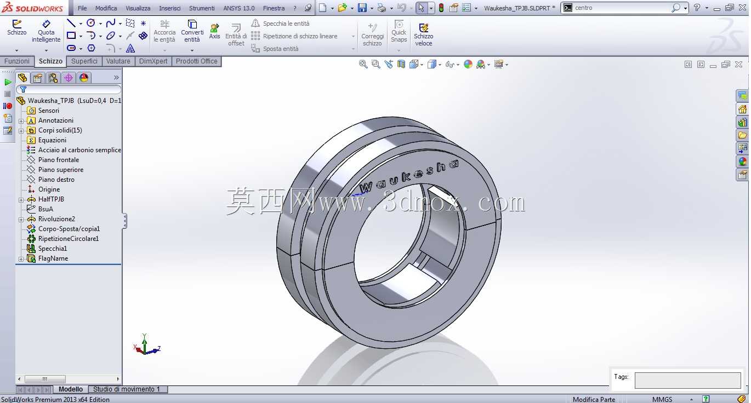751x403 pixels.
Task: Open the ANSYS 13.0 menu
Action: 239,8
